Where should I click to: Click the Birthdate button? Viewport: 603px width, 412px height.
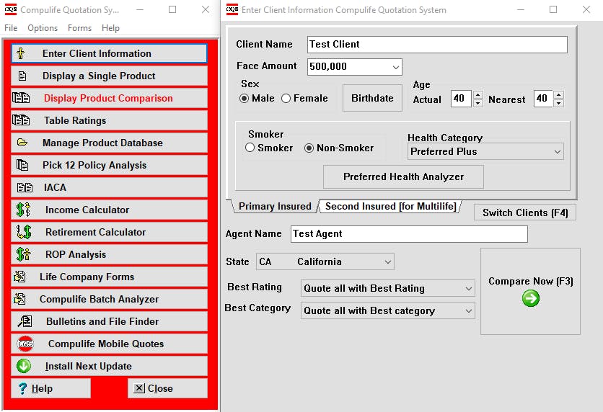click(372, 98)
